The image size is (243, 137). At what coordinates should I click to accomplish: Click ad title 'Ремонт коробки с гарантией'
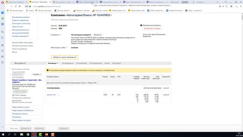27,81
